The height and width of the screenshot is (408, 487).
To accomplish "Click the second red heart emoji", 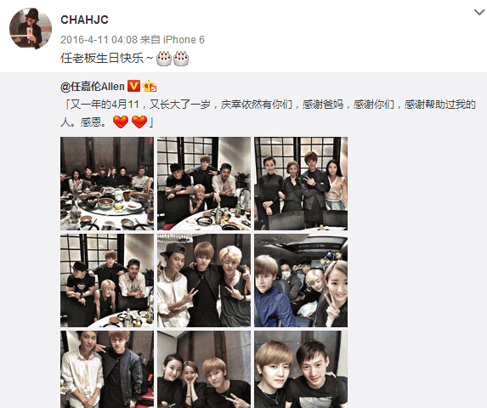I will click(139, 122).
